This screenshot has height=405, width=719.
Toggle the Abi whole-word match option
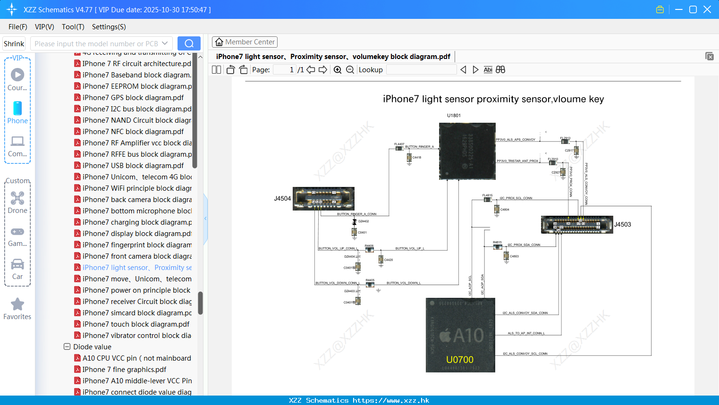pyautogui.click(x=488, y=70)
